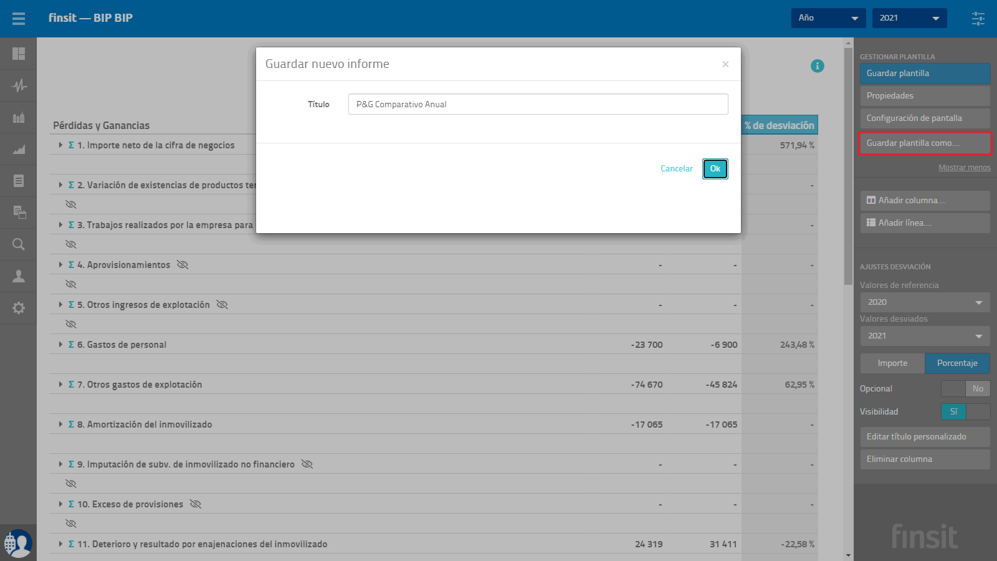Click Añadir columna button
The image size is (997, 561).
(x=925, y=201)
